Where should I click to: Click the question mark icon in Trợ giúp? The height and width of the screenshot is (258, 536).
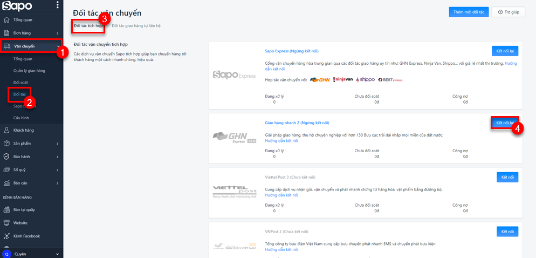click(x=501, y=12)
